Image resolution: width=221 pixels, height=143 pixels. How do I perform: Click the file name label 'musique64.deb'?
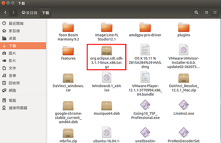point(107,113)
